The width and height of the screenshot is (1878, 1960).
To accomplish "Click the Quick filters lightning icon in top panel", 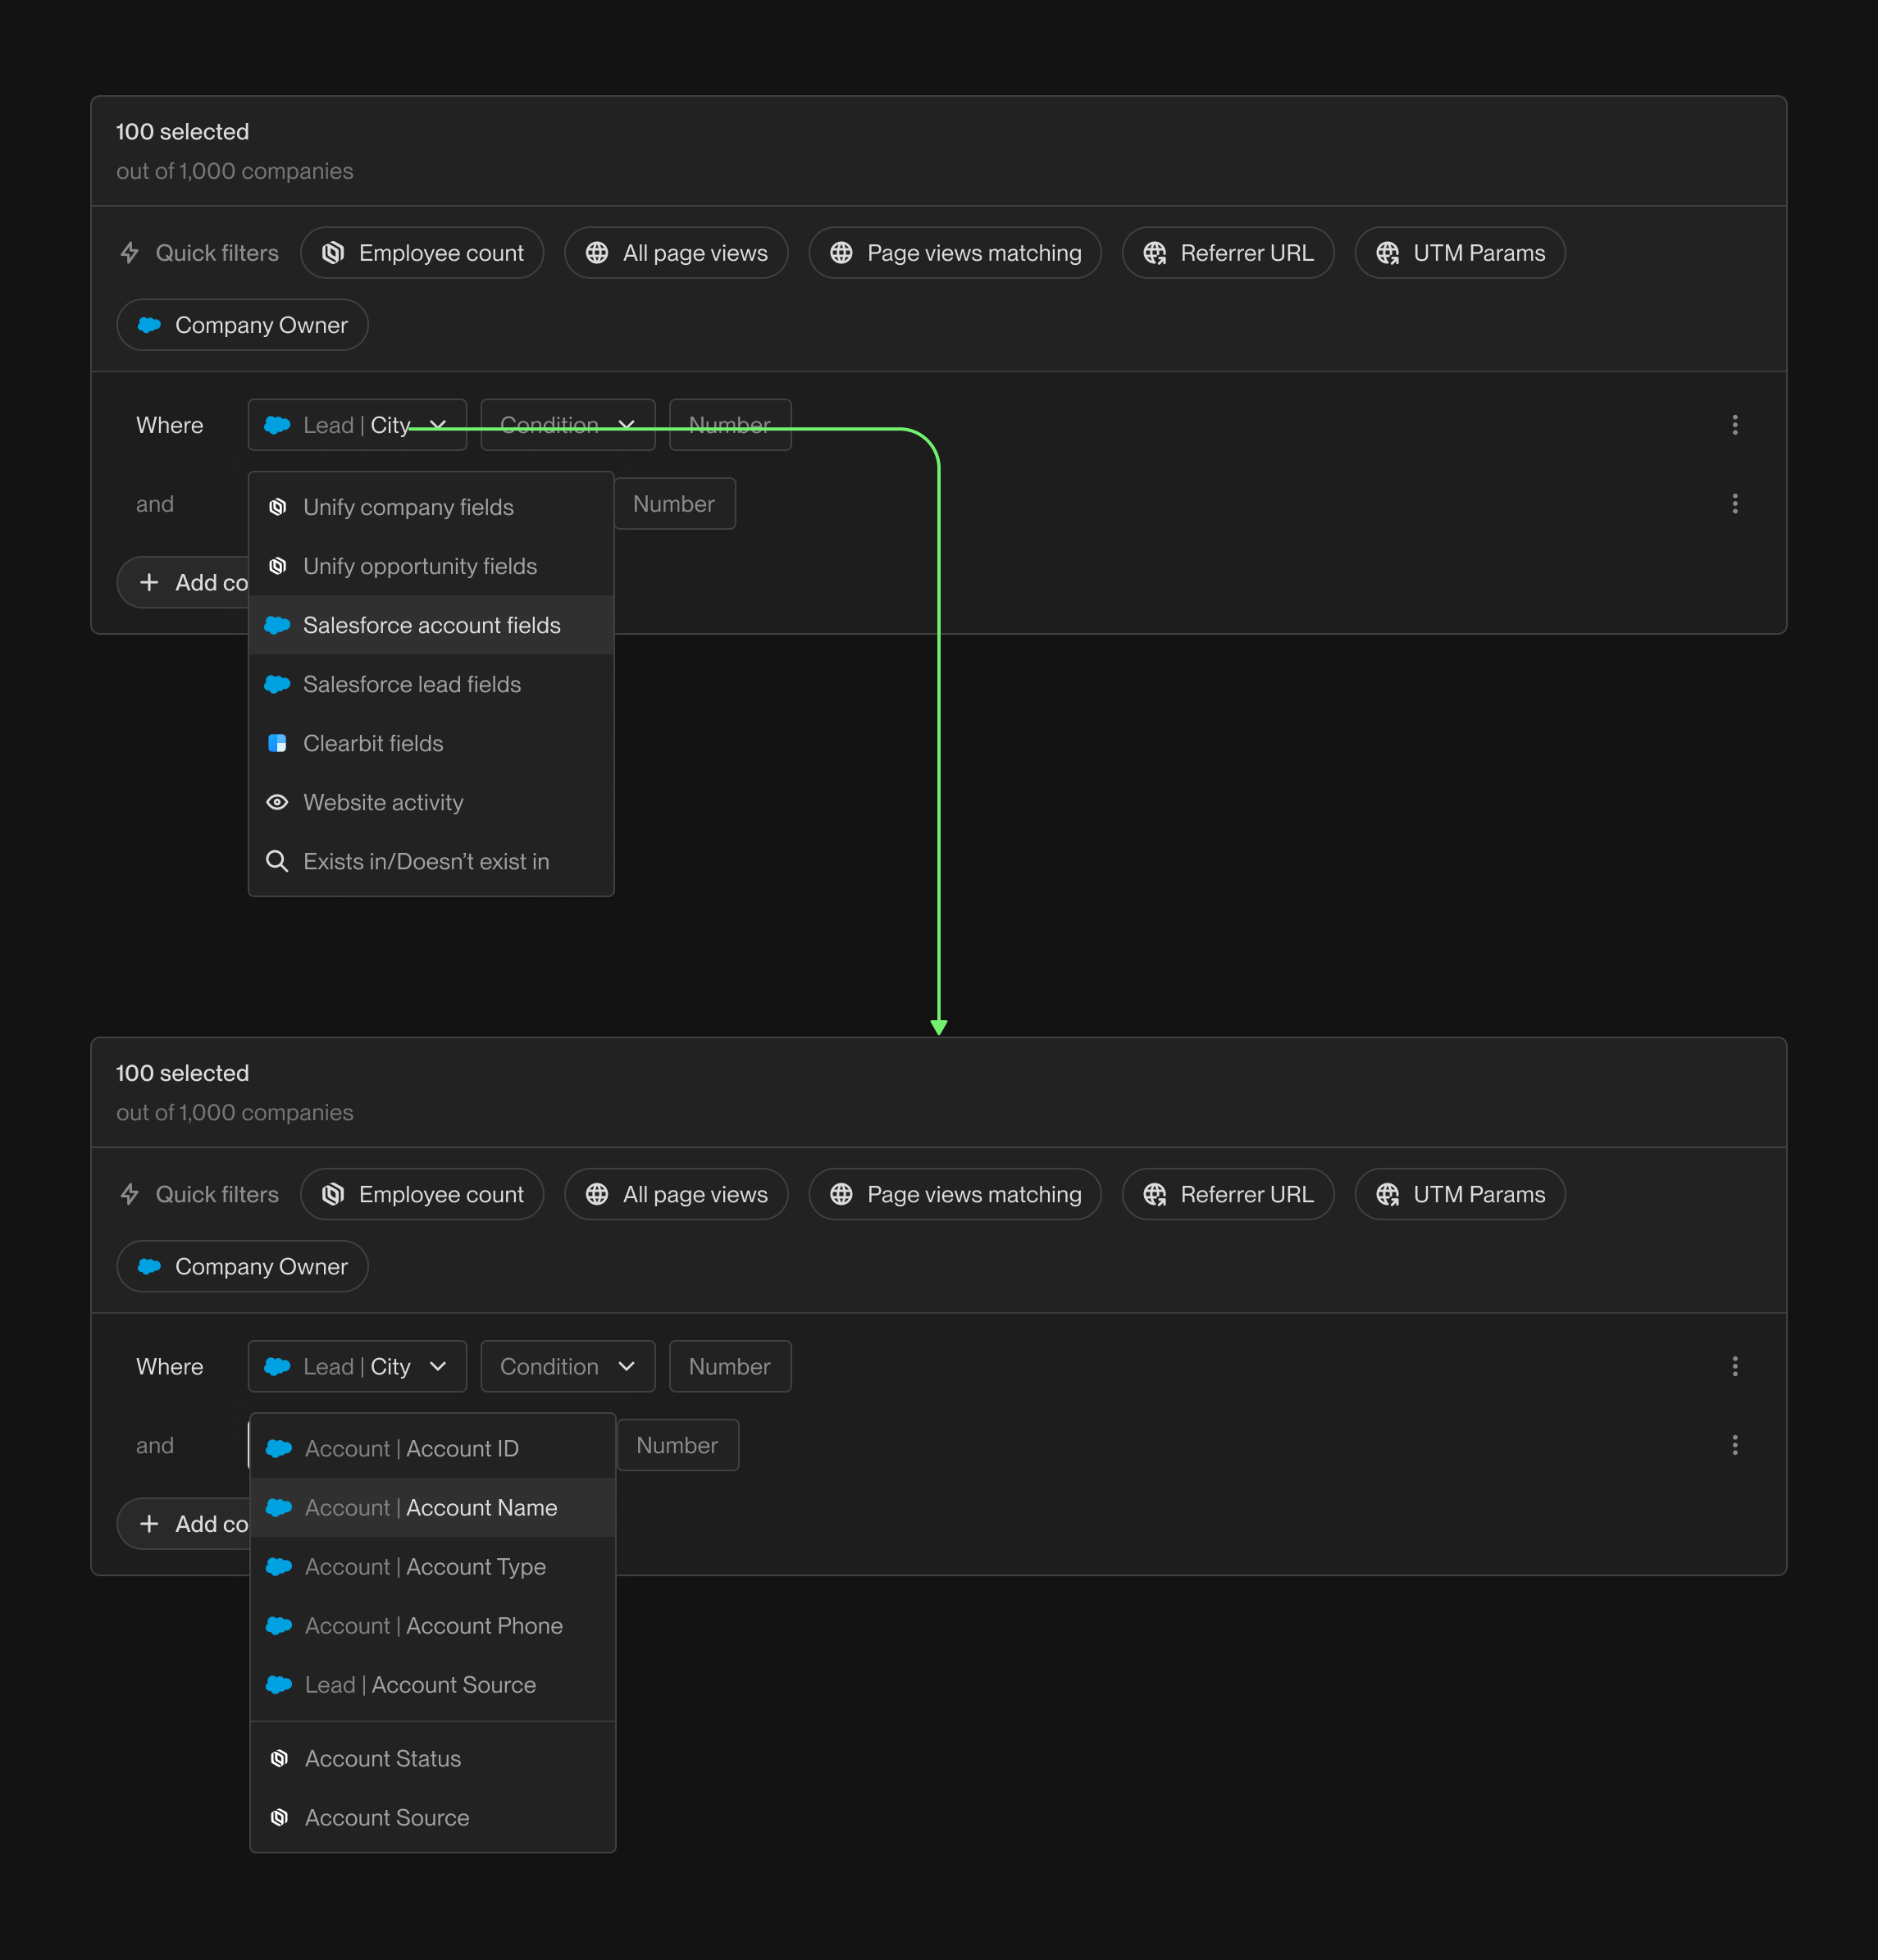I will 130,253.
